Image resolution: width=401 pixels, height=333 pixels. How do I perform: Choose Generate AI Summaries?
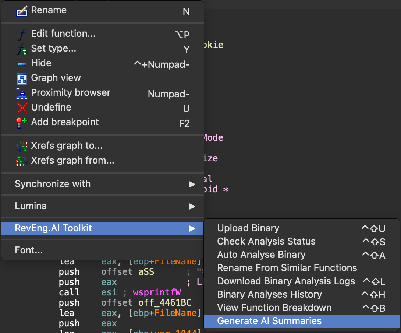[x=269, y=321]
